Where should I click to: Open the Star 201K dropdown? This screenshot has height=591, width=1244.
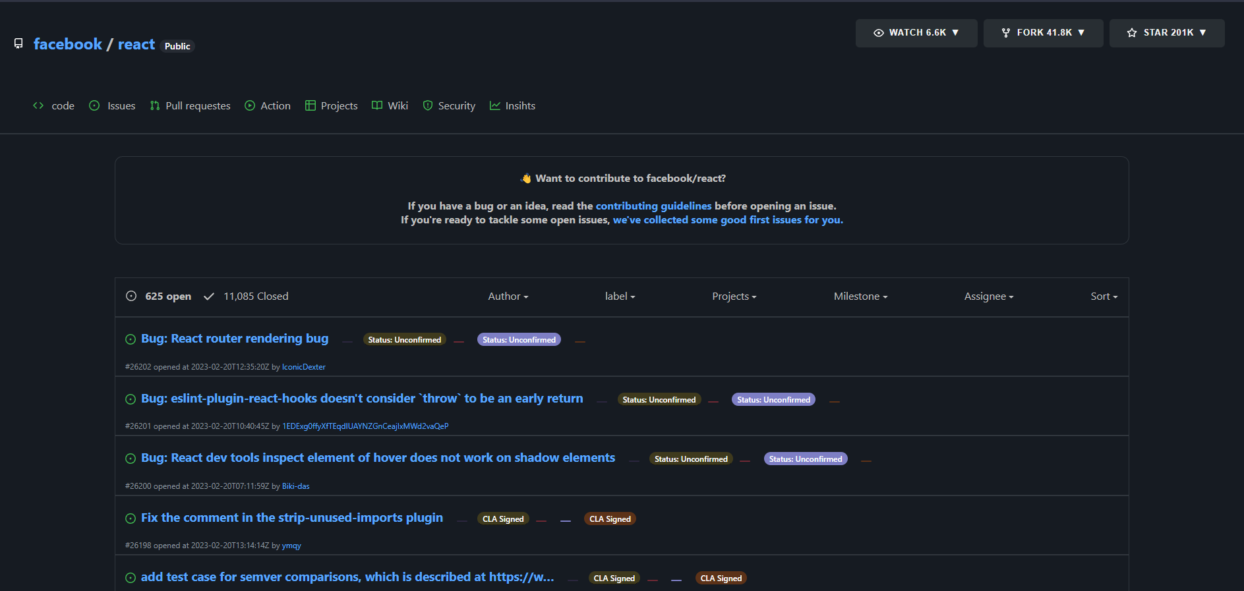[x=1167, y=33]
